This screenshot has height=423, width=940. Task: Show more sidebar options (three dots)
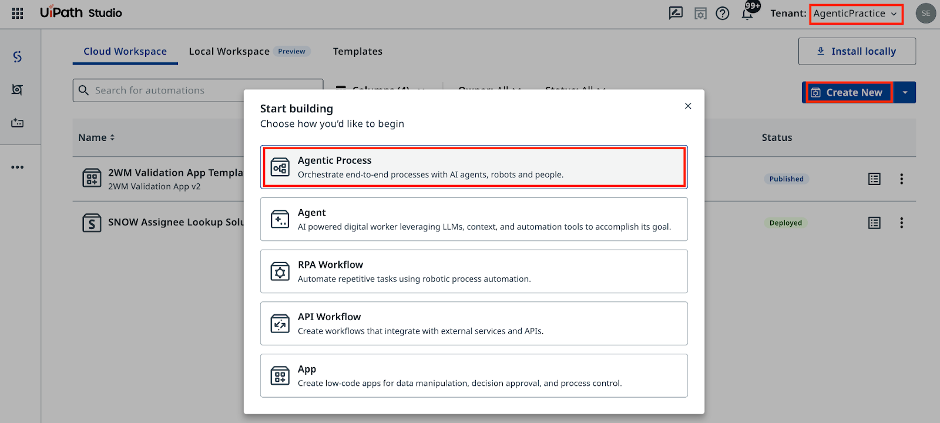(18, 167)
